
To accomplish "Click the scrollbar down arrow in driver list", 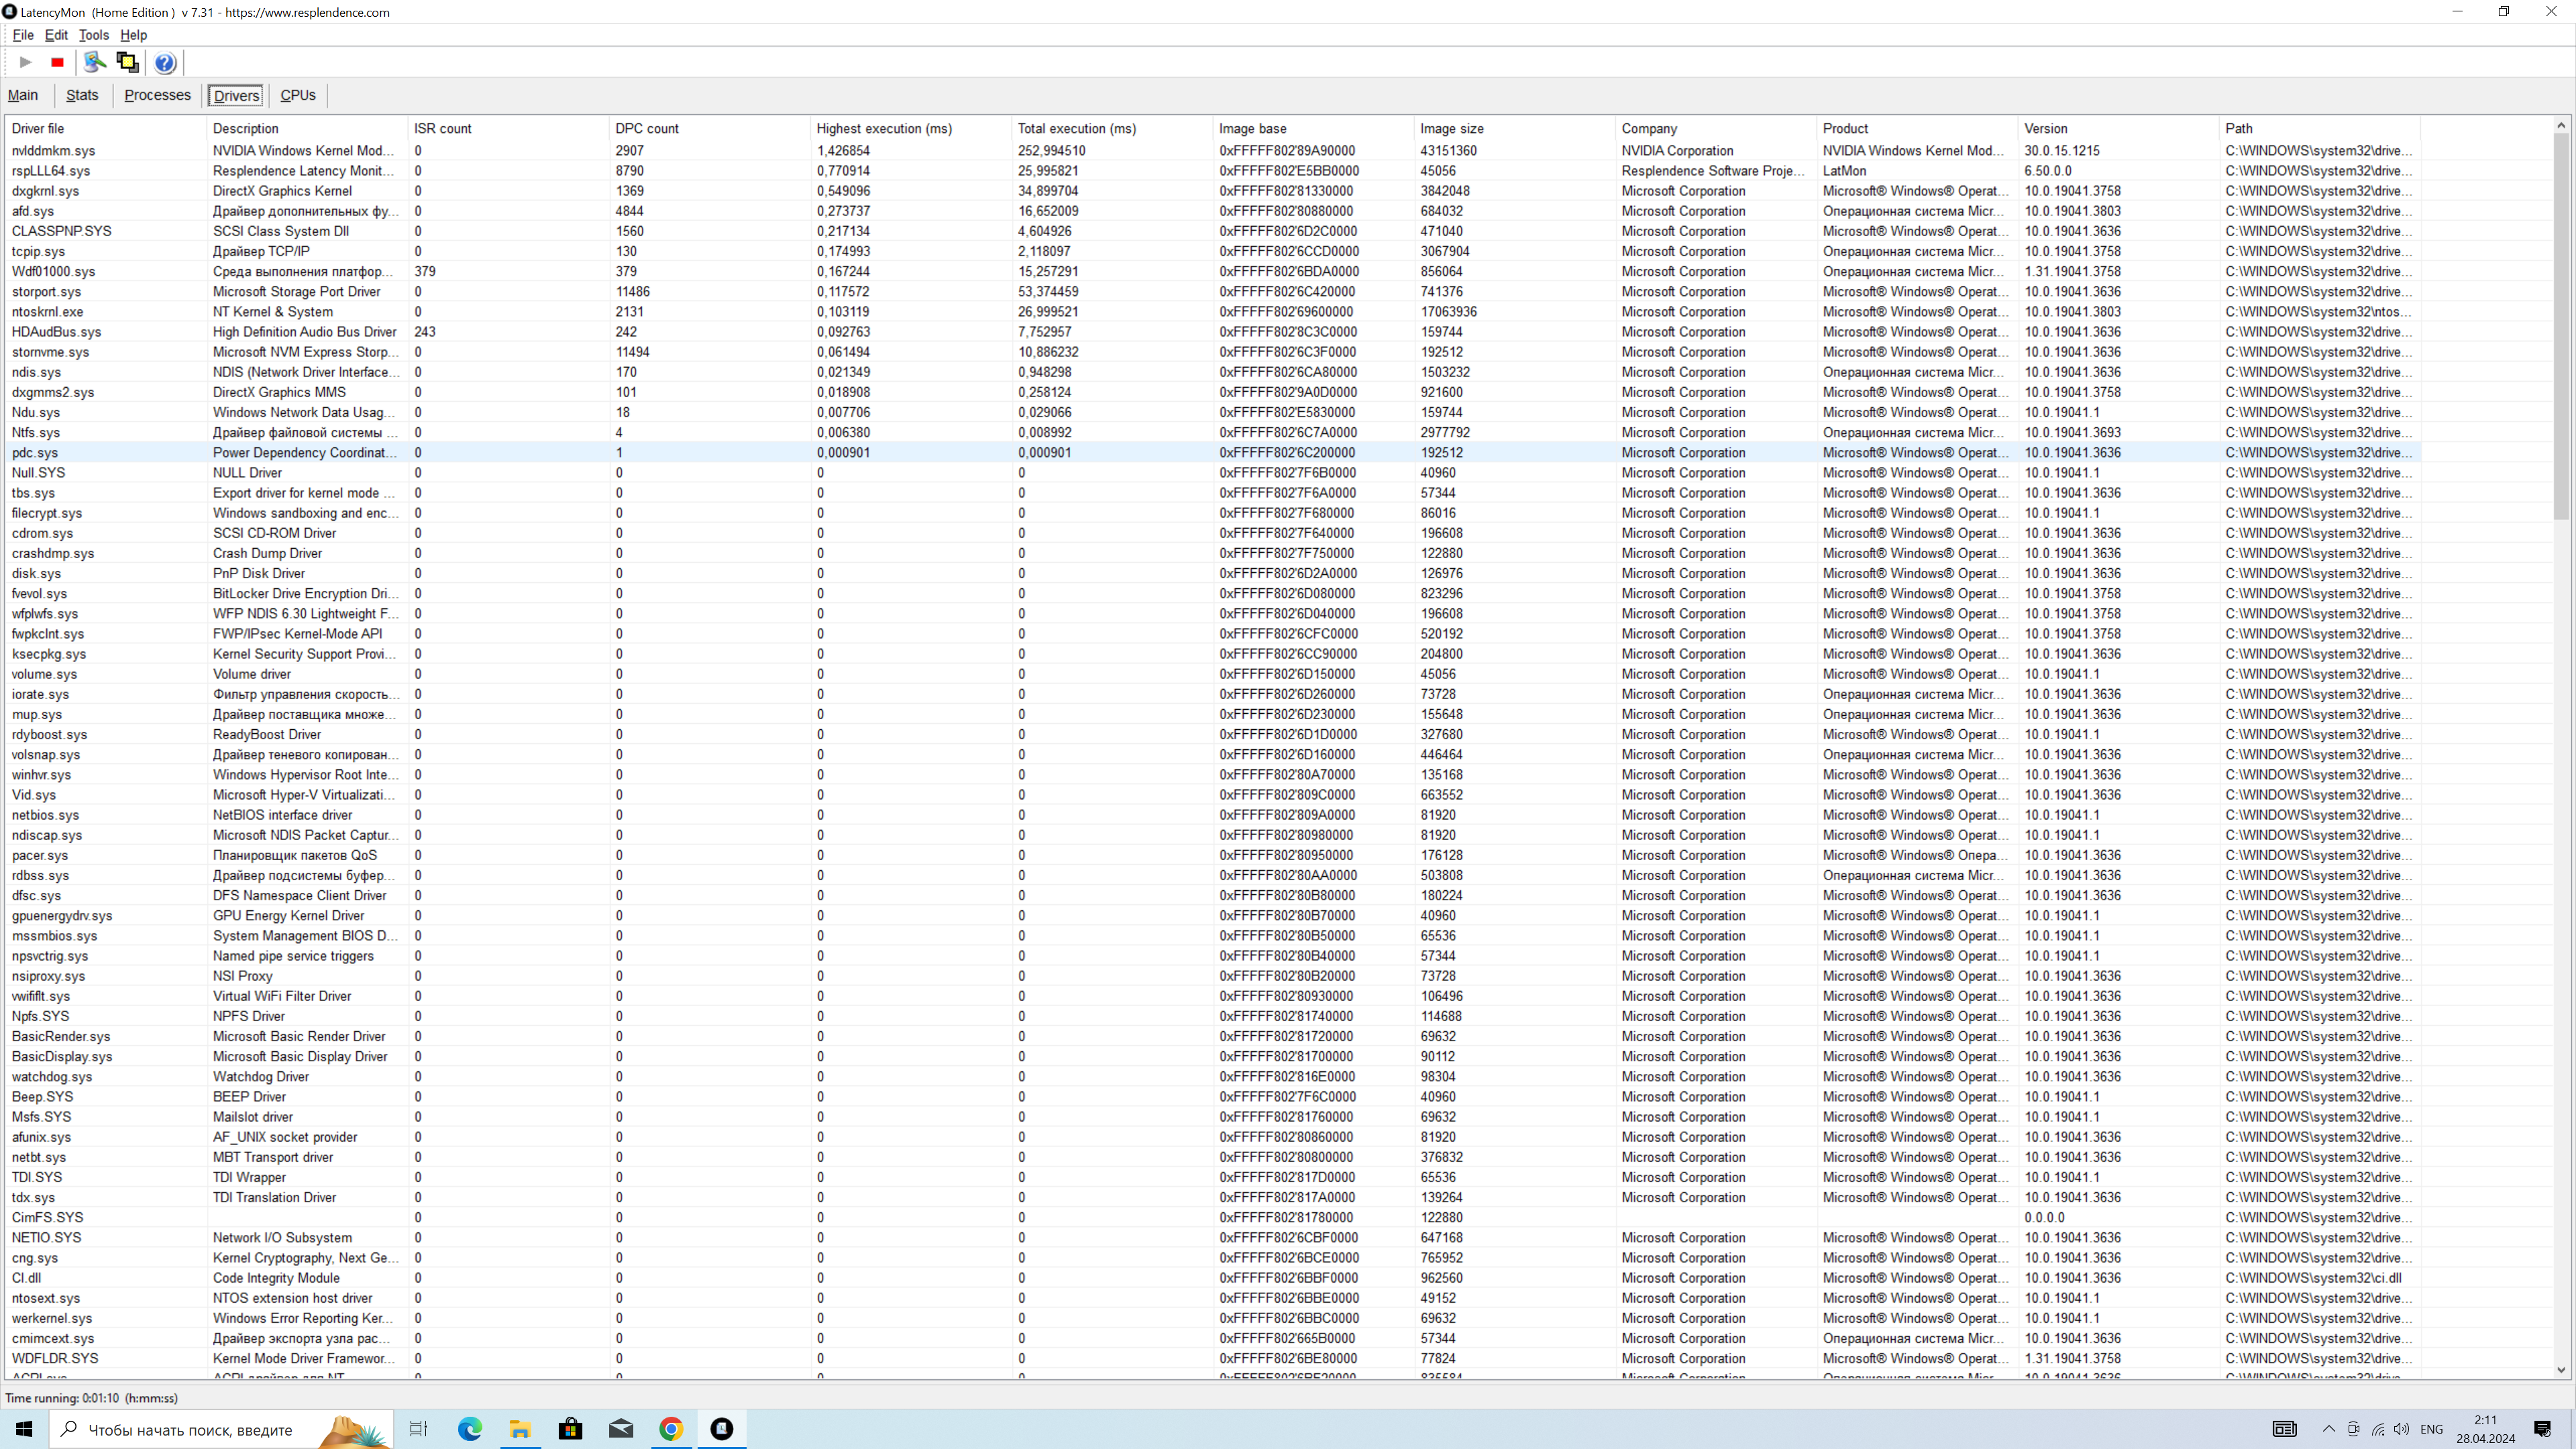I will (2561, 1370).
